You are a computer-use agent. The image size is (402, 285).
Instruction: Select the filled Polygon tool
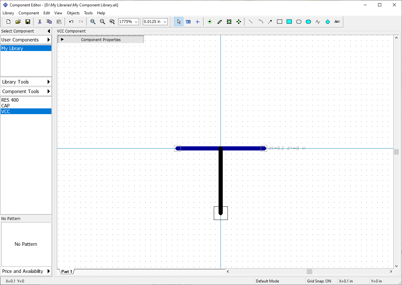coord(328,22)
